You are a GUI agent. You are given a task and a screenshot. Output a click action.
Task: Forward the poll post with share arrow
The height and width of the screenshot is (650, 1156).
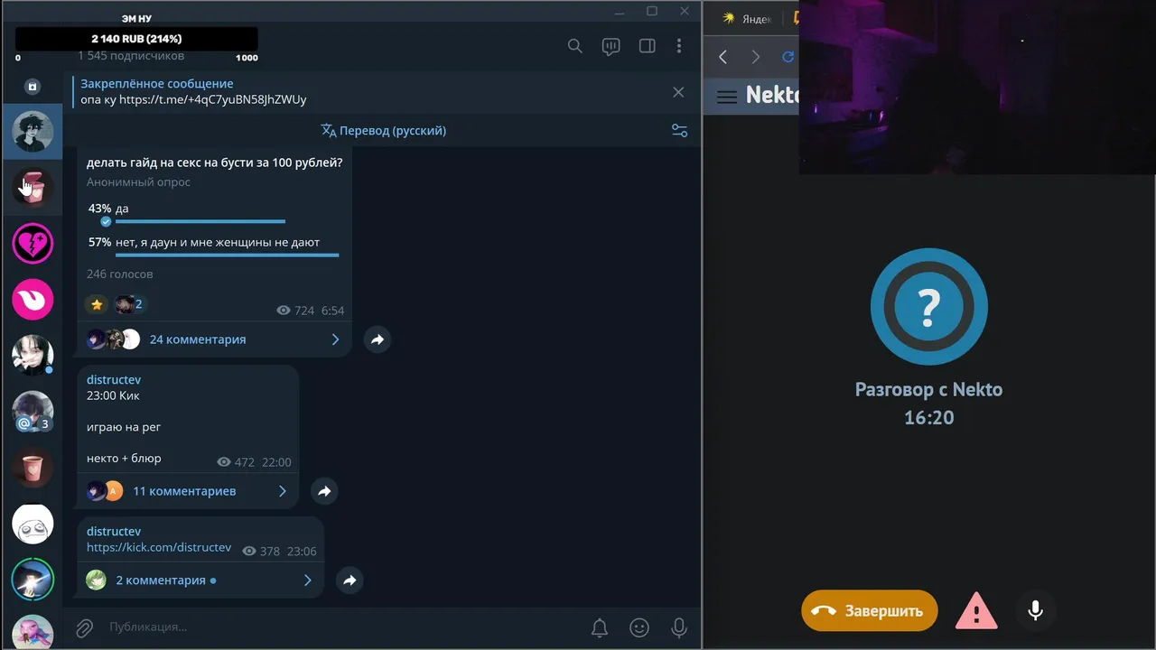coord(378,339)
